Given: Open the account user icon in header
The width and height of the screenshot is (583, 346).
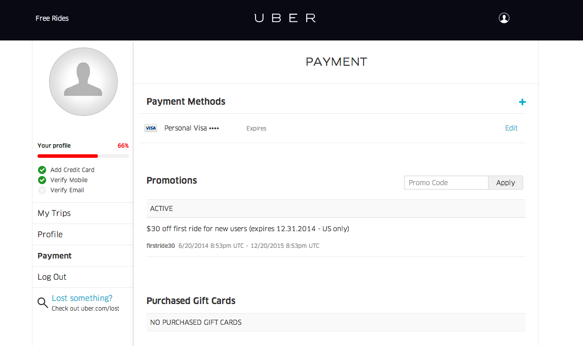Looking at the screenshot, I should (x=504, y=18).
